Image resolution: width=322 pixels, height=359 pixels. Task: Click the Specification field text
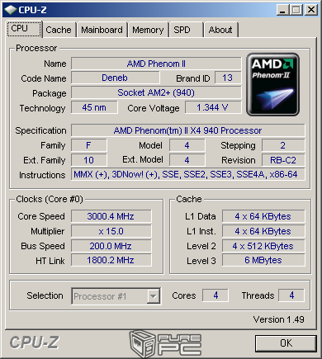(188, 130)
